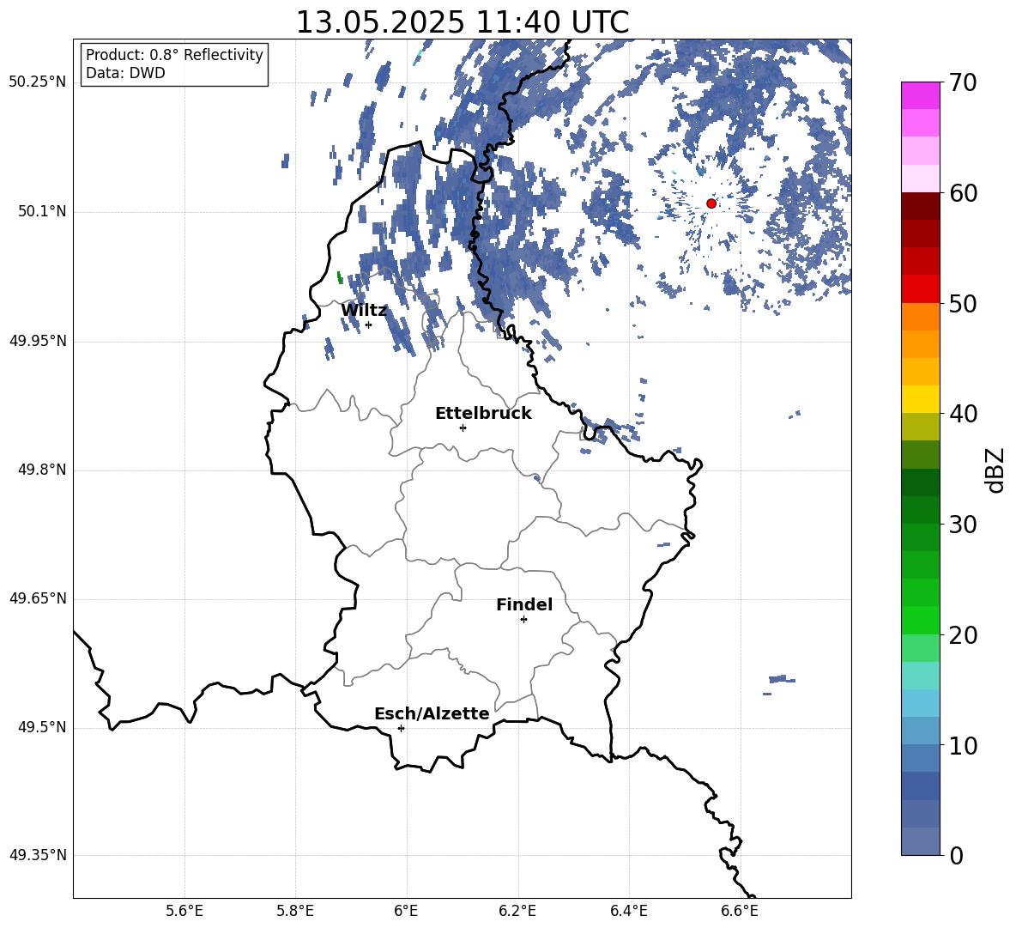Click the colorbar tick label 70
The width and height of the screenshot is (1016, 928).
tap(963, 82)
